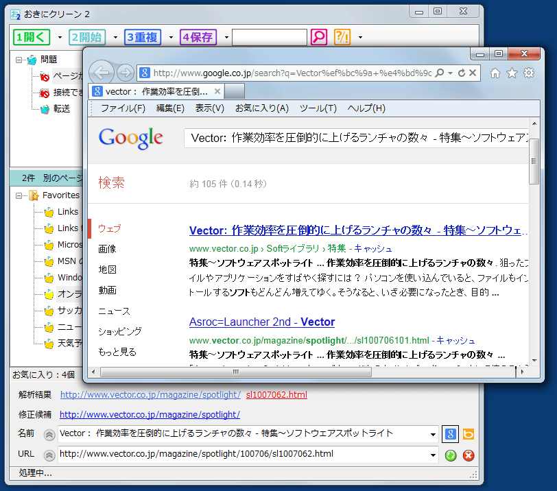This screenshot has height=491, width=557.
Task: Click the Google logo
Action: 131,138
